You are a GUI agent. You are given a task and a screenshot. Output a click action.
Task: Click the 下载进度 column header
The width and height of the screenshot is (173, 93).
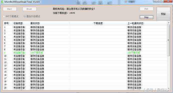point(98,23)
